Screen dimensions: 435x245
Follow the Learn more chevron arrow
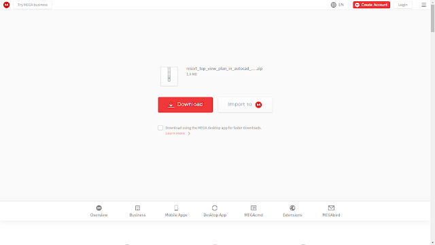(189, 133)
